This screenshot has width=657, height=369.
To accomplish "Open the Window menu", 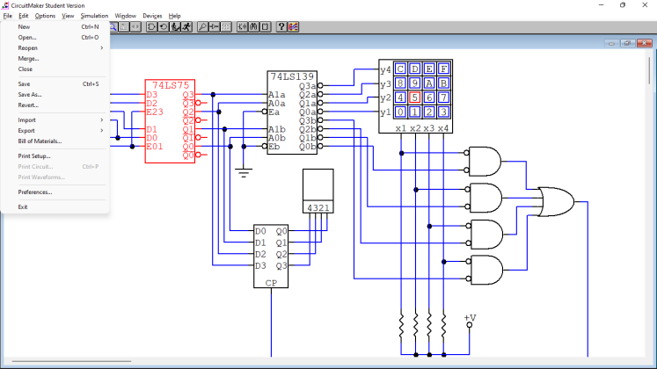I will coord(125,16).
